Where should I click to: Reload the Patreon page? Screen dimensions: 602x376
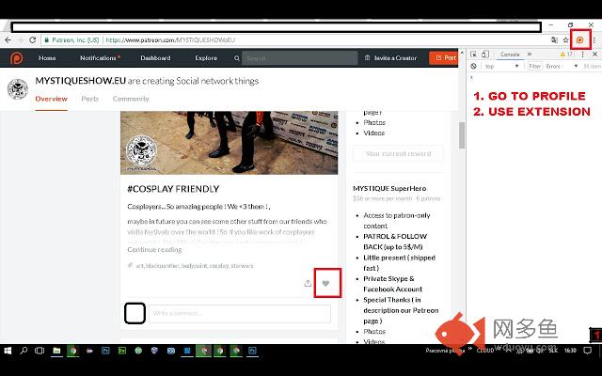33,39
